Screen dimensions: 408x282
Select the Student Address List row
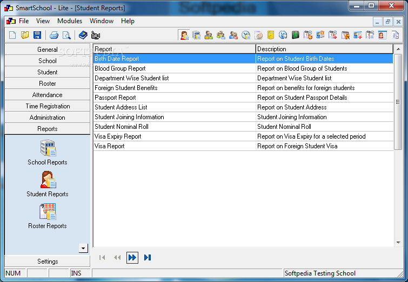[x=243, y=107]
